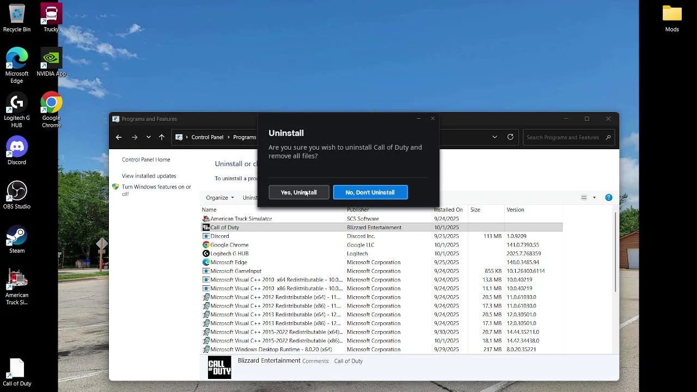Click Control Panel breadcrumb

point(207,137)
